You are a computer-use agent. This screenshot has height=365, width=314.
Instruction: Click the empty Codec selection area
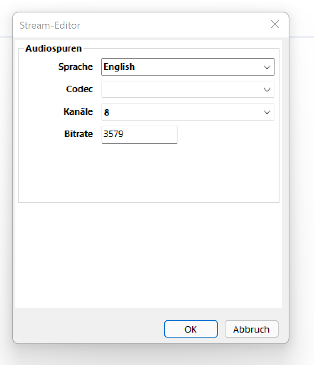click(182, 89)
